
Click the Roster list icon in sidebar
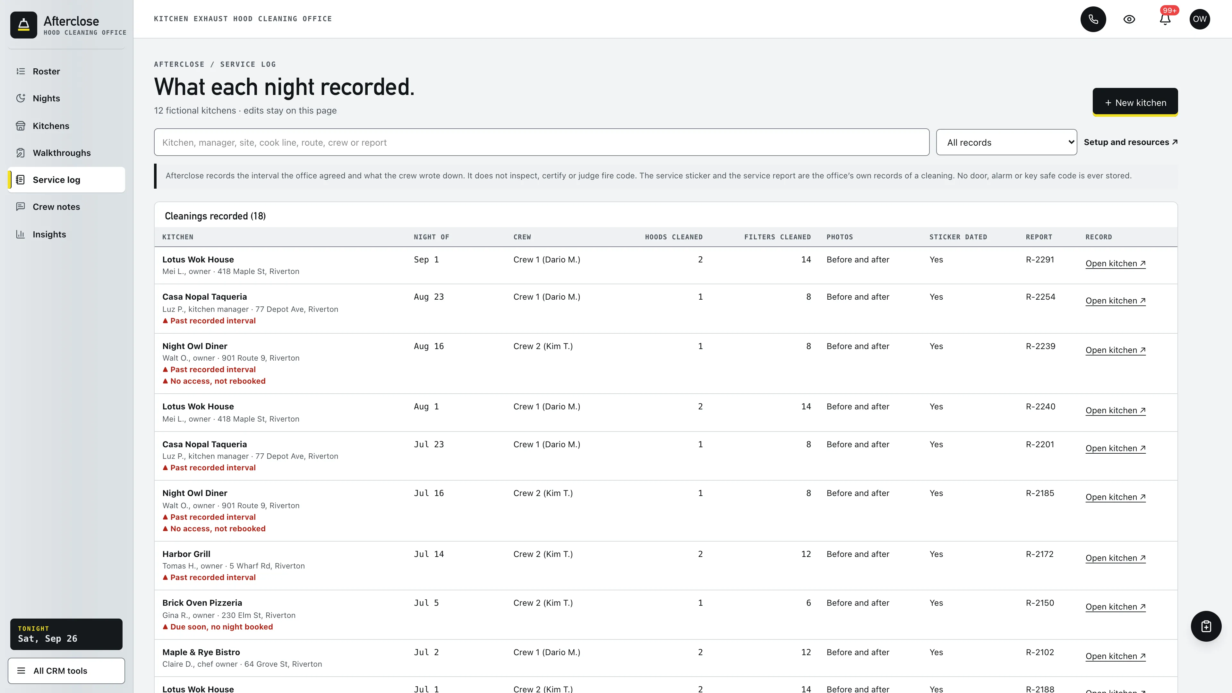point(21,71)
